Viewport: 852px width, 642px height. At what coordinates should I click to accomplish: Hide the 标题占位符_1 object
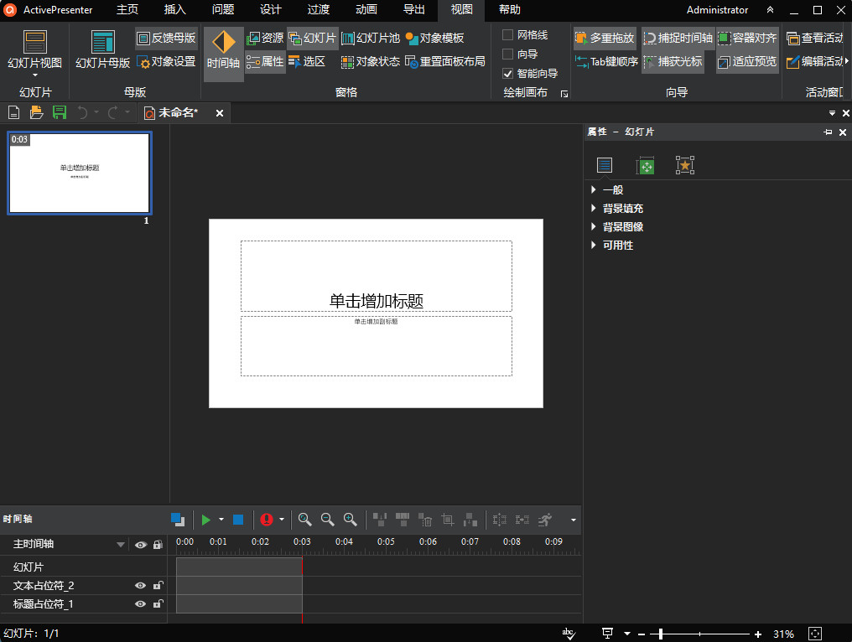(x=140, y=604)
